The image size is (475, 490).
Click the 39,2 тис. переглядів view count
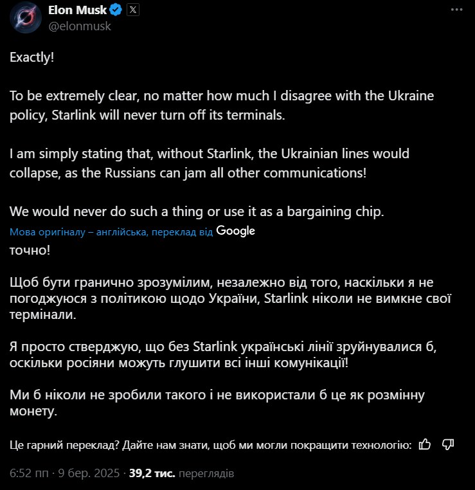[181, 473]
